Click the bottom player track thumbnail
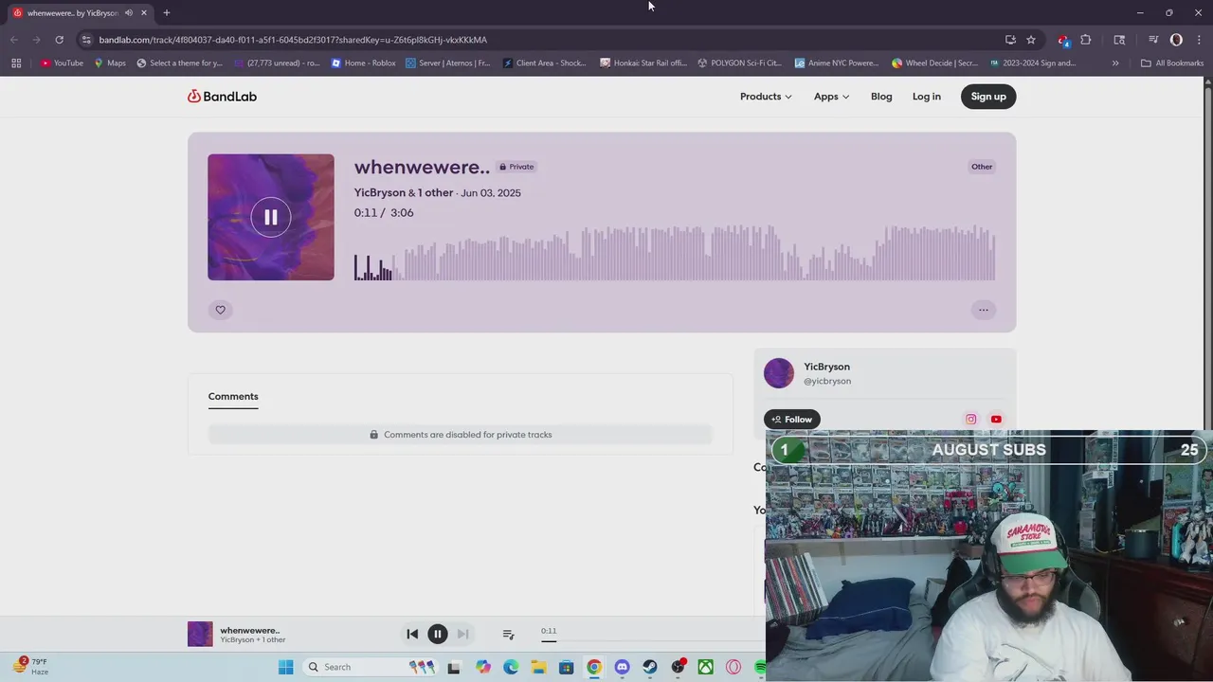 coord(200,634)
